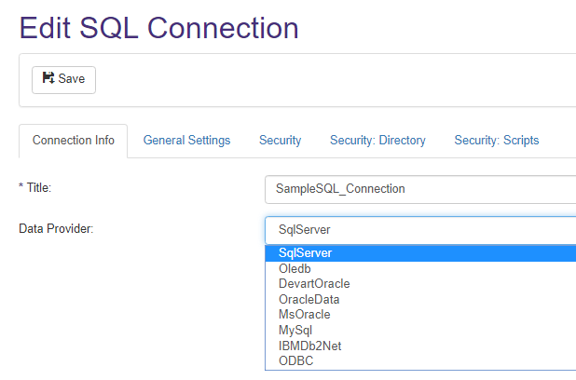This screenshot has width=576, height=380.
Task: Choose ODBC from the dropdown list
Action: [x=295, y=361]
